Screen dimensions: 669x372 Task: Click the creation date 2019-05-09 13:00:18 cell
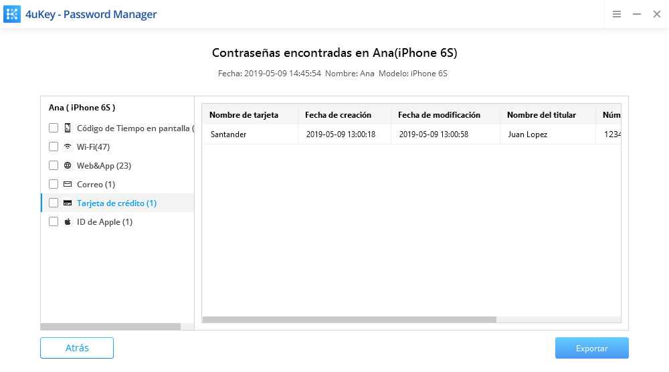345,134
